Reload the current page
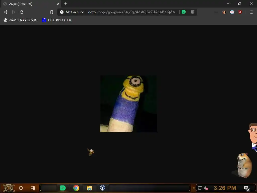 22,12
